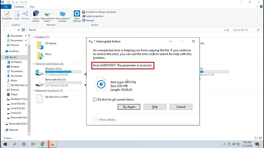Open My Web Sites on MSN icon
Viewport: 264px width, 148px height.
pos(40,99)
